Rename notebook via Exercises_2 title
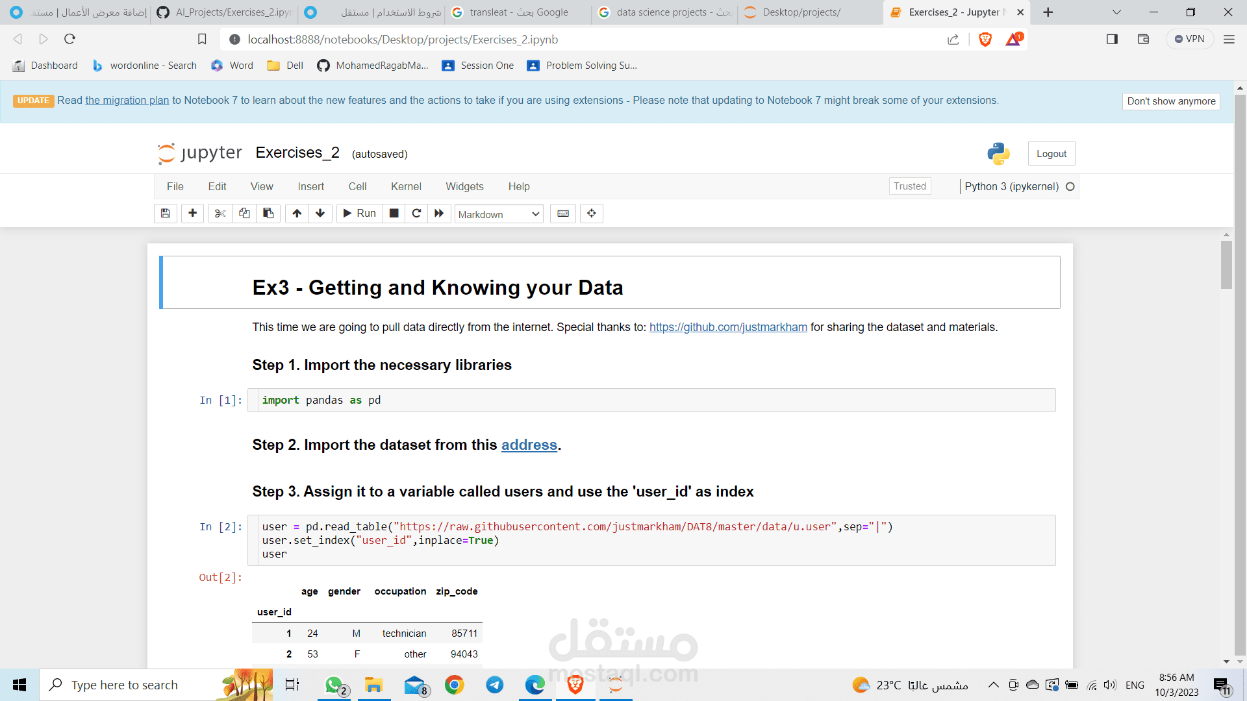 297,153
